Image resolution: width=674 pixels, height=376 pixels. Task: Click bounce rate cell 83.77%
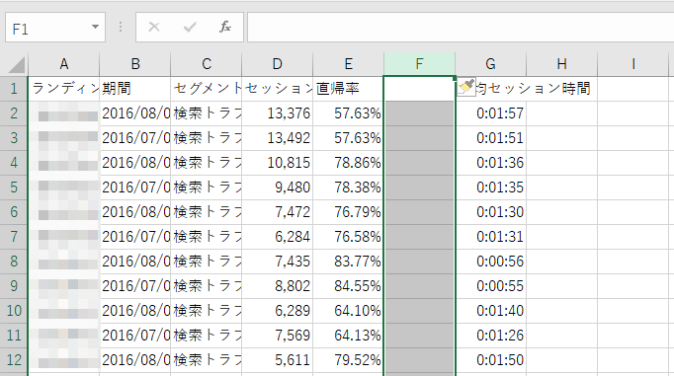coord(349,262)
